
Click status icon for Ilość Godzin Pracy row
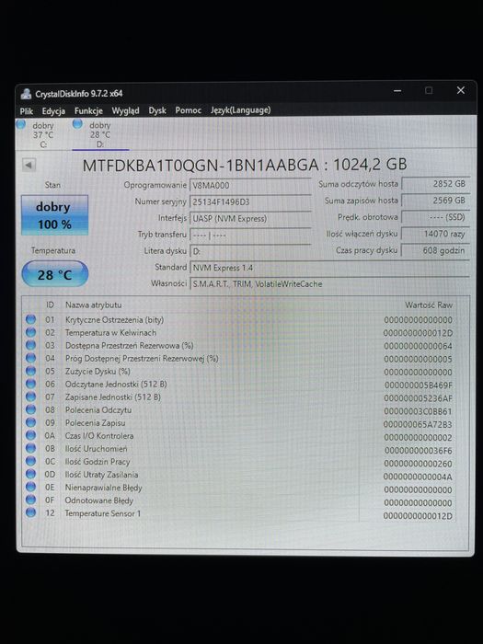coord(30,461)
